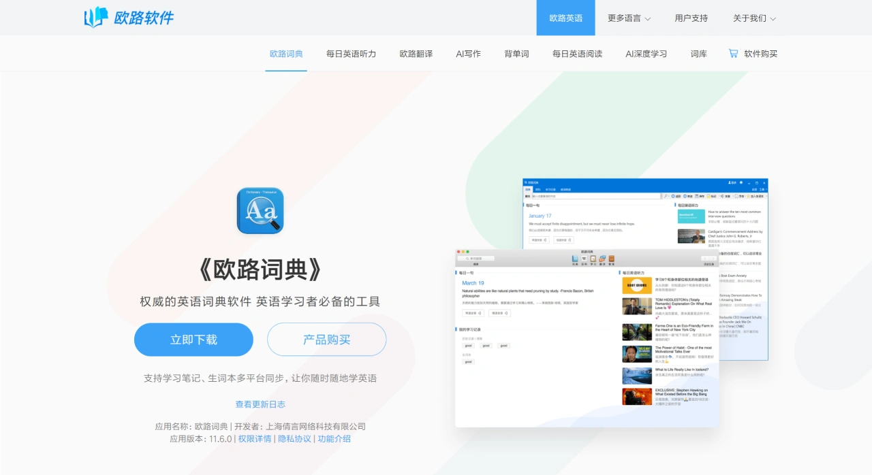The width and height of the screenshot is (872, 475).
Task: Select the AI深度学习 tab
Action: pyautogui.click(x=644, y=53)
